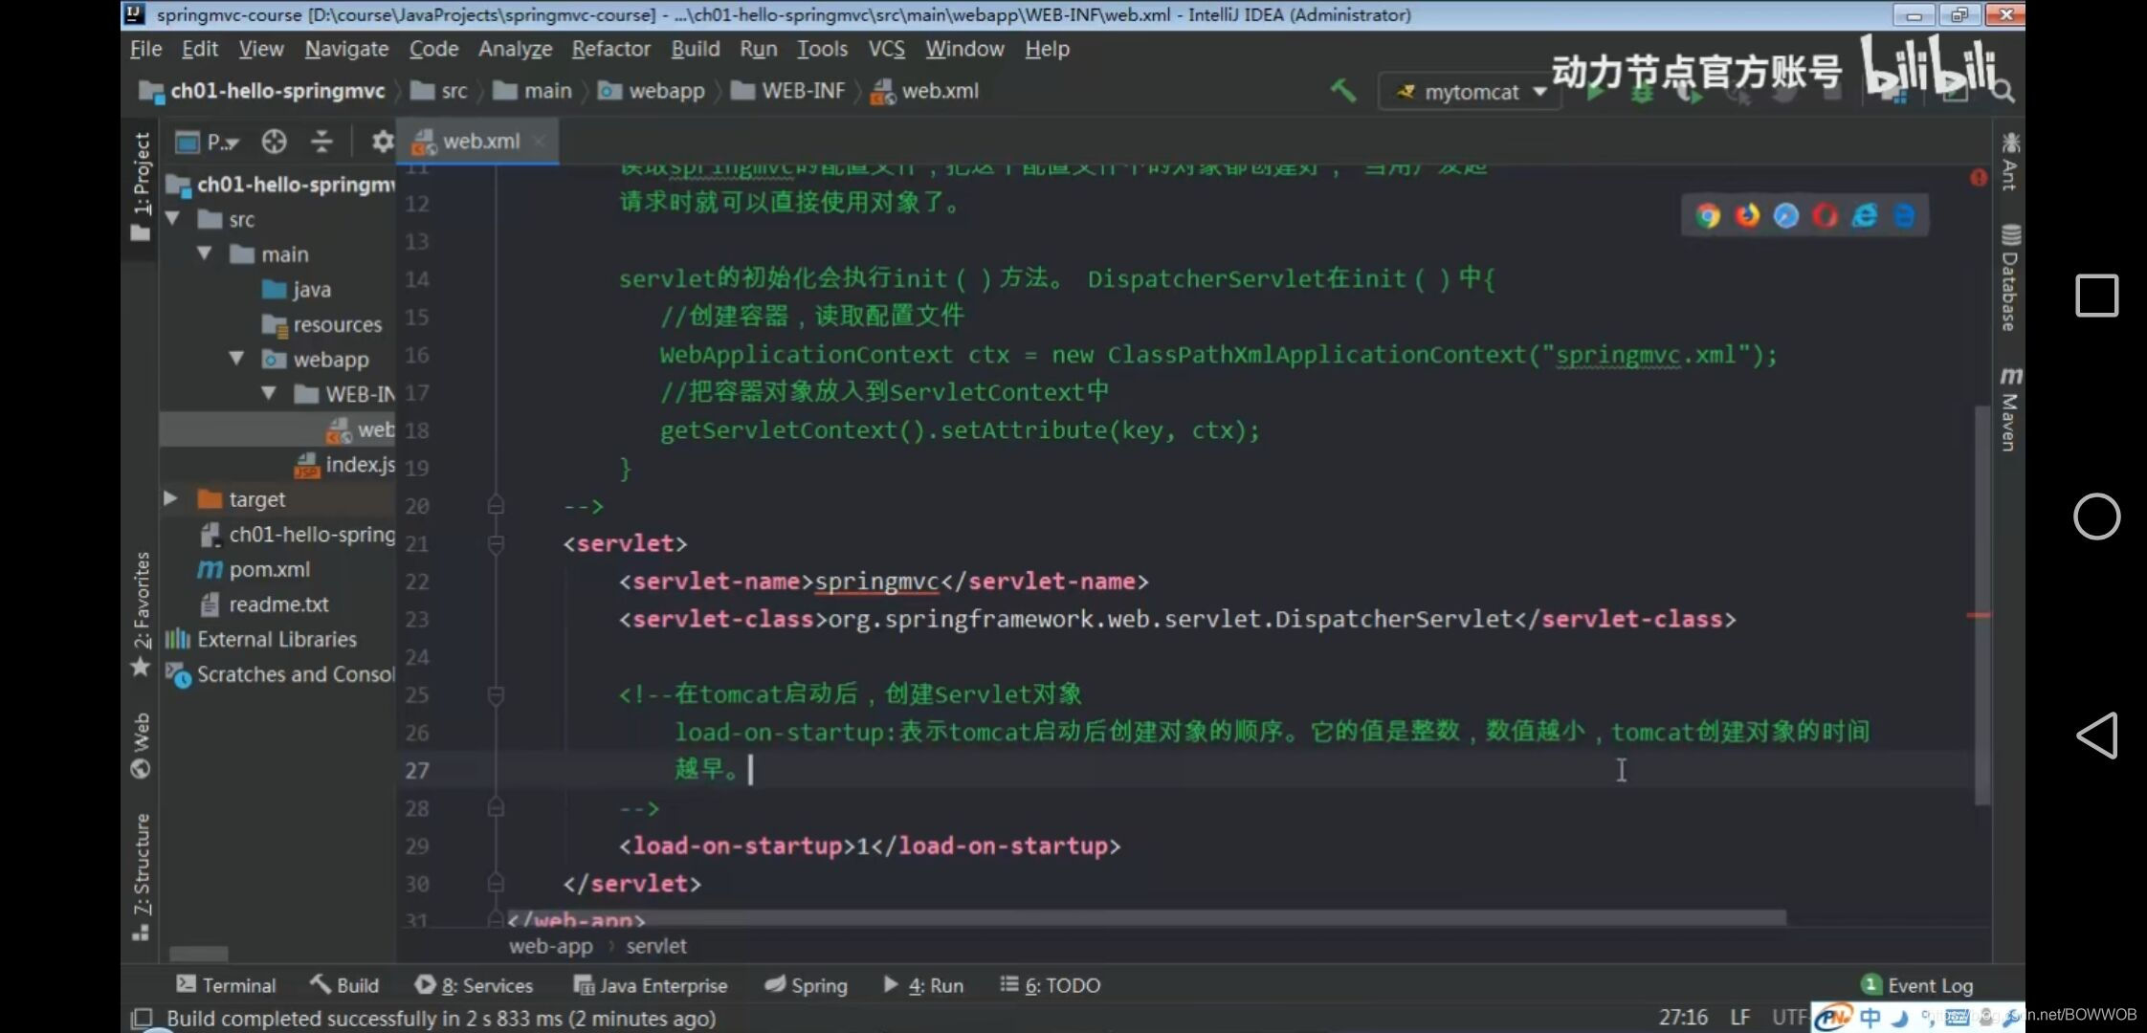
Task: Open the Refactor menu
Action: (610, 49)
